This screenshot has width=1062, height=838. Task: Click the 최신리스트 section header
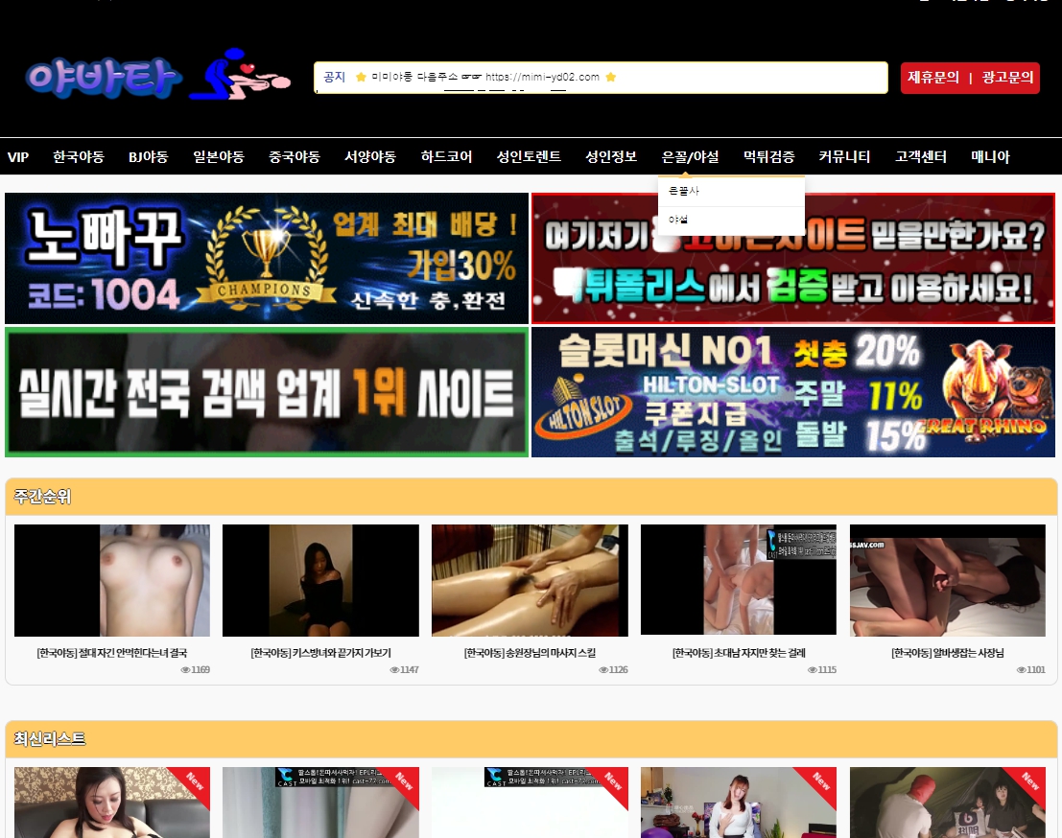point(49,739)
